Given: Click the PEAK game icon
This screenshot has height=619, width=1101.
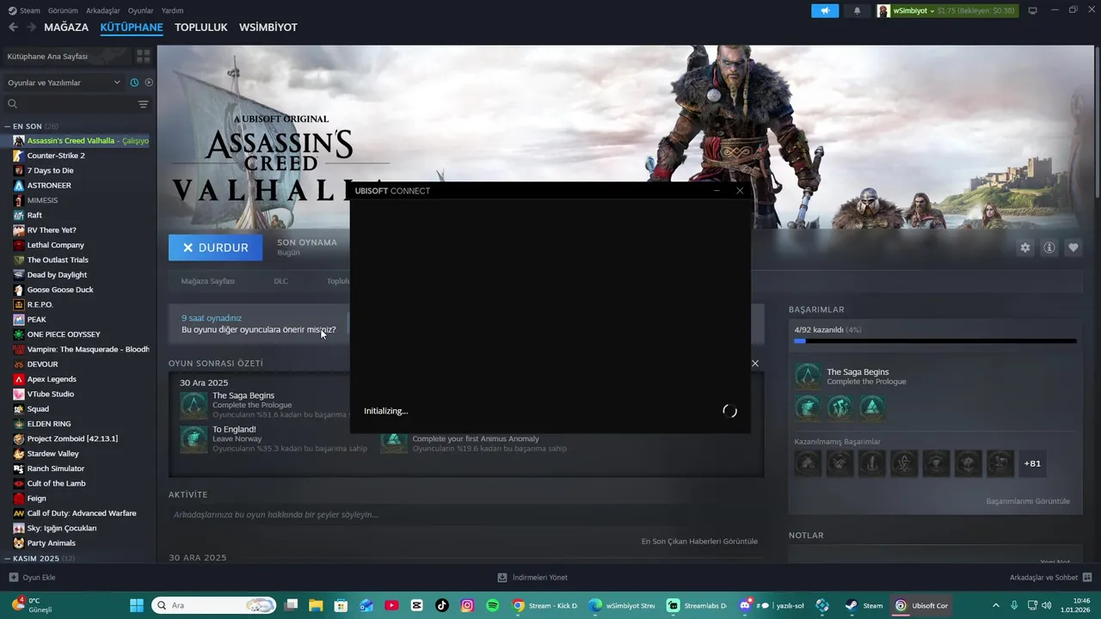Looking at the screenshot, I should tap(19, 320).
